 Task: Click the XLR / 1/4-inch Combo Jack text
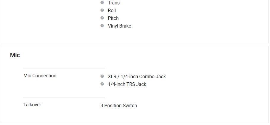[137, 76]
